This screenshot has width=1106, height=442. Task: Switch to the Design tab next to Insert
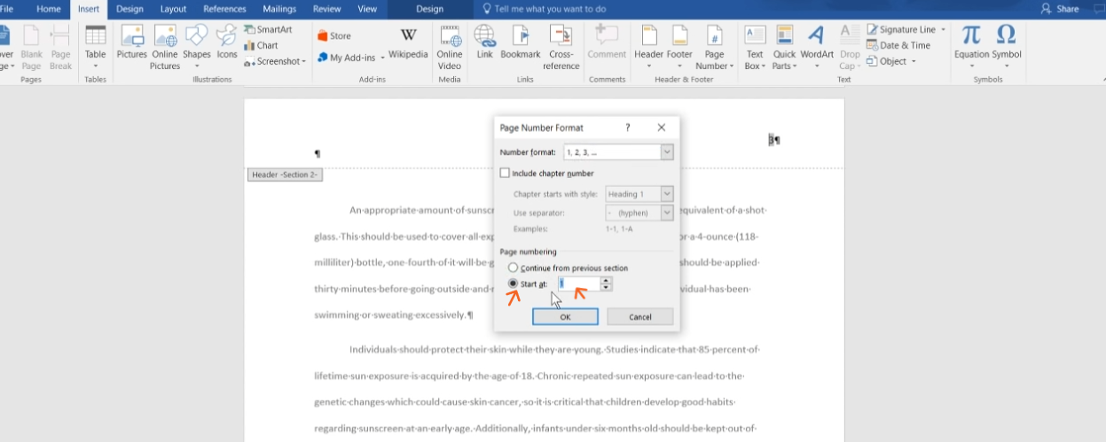coord(129,9)
